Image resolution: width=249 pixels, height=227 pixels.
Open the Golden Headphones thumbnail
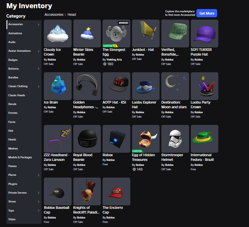87,86
